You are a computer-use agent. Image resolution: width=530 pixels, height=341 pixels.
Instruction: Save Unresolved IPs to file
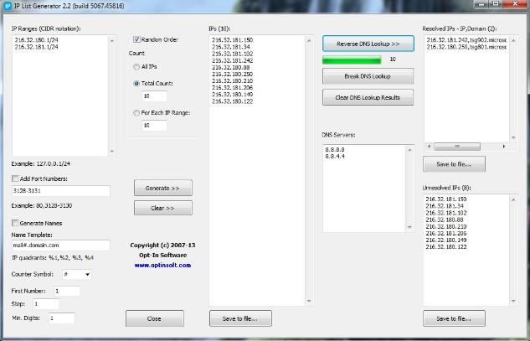(454, 318)
